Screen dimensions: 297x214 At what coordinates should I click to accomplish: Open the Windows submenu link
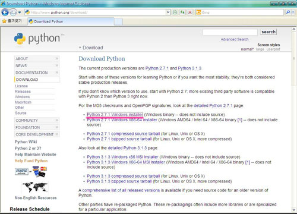23,97
